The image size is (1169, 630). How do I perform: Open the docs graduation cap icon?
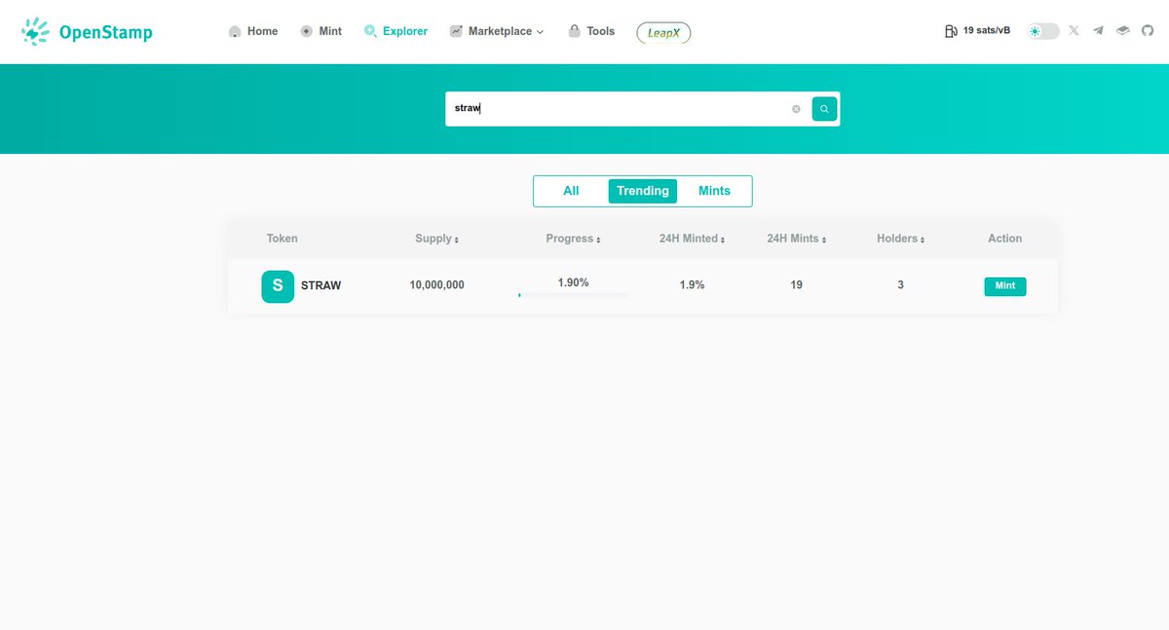pos(1123,31)
